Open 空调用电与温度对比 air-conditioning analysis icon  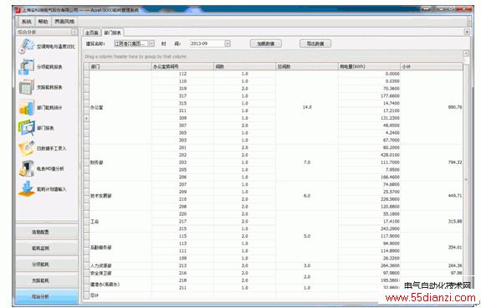tap(27, 46)
